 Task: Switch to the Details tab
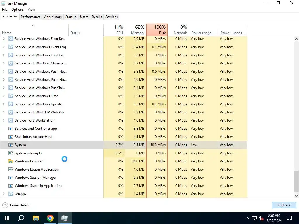click(x=97, y=17)
